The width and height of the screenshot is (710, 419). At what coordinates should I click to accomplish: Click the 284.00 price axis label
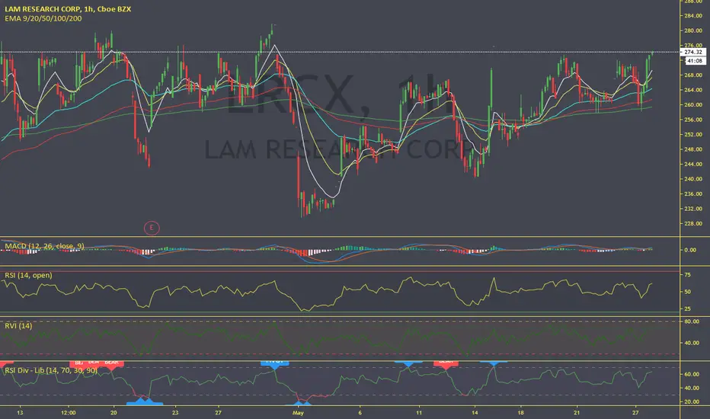point(693,16)
